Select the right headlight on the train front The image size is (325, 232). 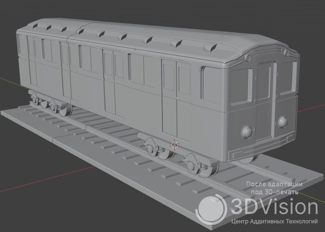[x=283, y=121]
